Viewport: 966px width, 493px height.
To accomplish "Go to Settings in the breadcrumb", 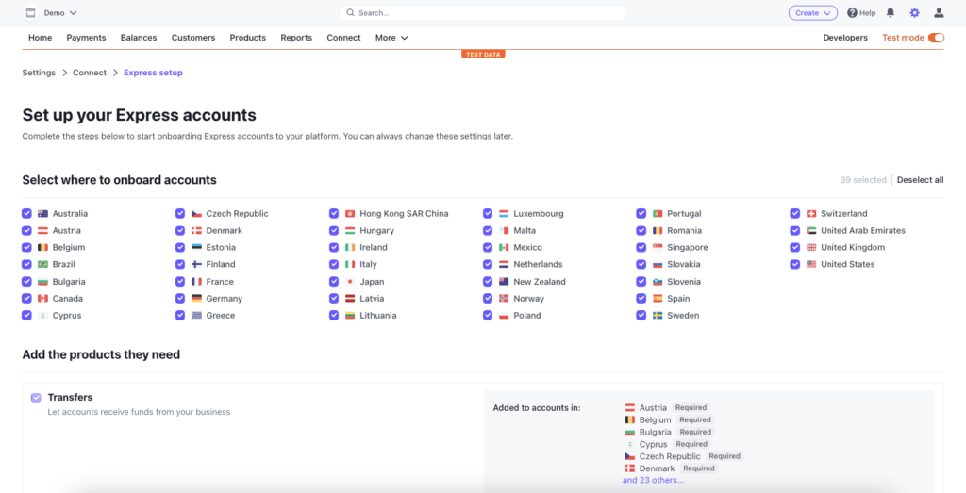I will tap(39, 73).
